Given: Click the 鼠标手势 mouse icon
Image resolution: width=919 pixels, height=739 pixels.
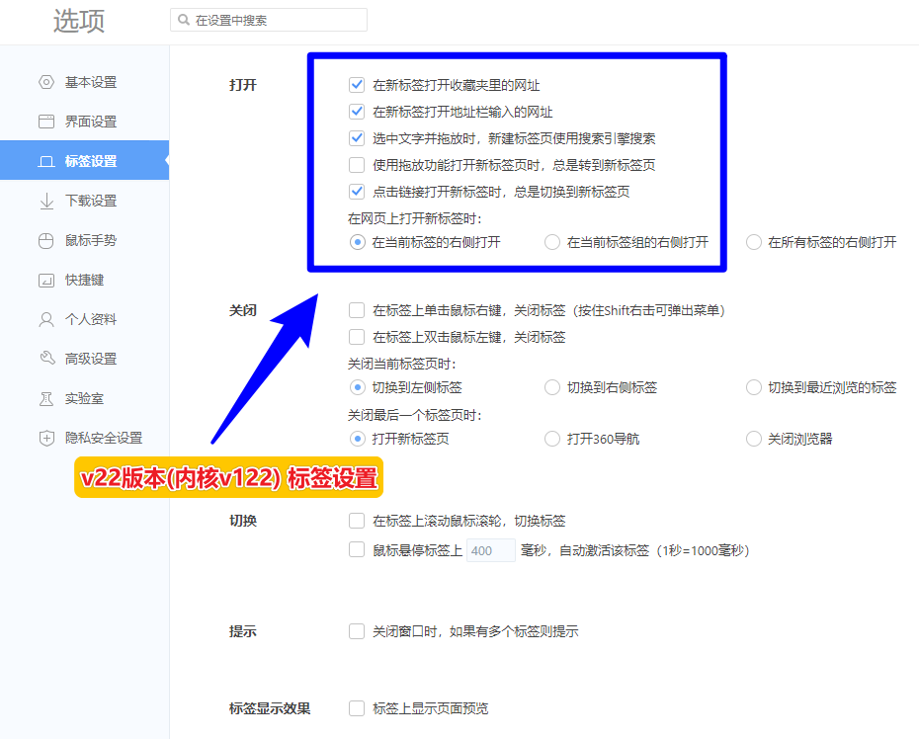Looking at the screenshot, I should 46,240.
